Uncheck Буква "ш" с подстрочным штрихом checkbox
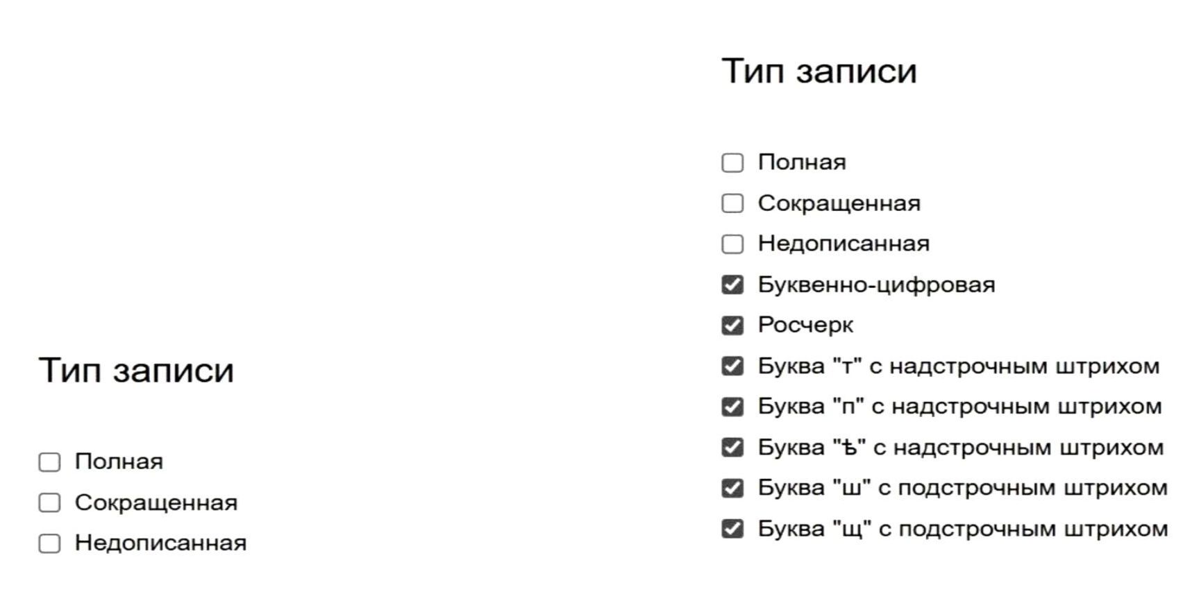 point(732,488)
